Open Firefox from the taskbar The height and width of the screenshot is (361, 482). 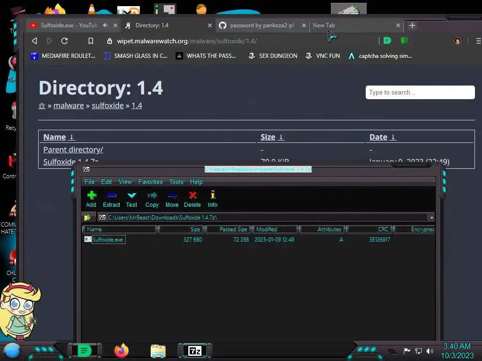point(121,351)
